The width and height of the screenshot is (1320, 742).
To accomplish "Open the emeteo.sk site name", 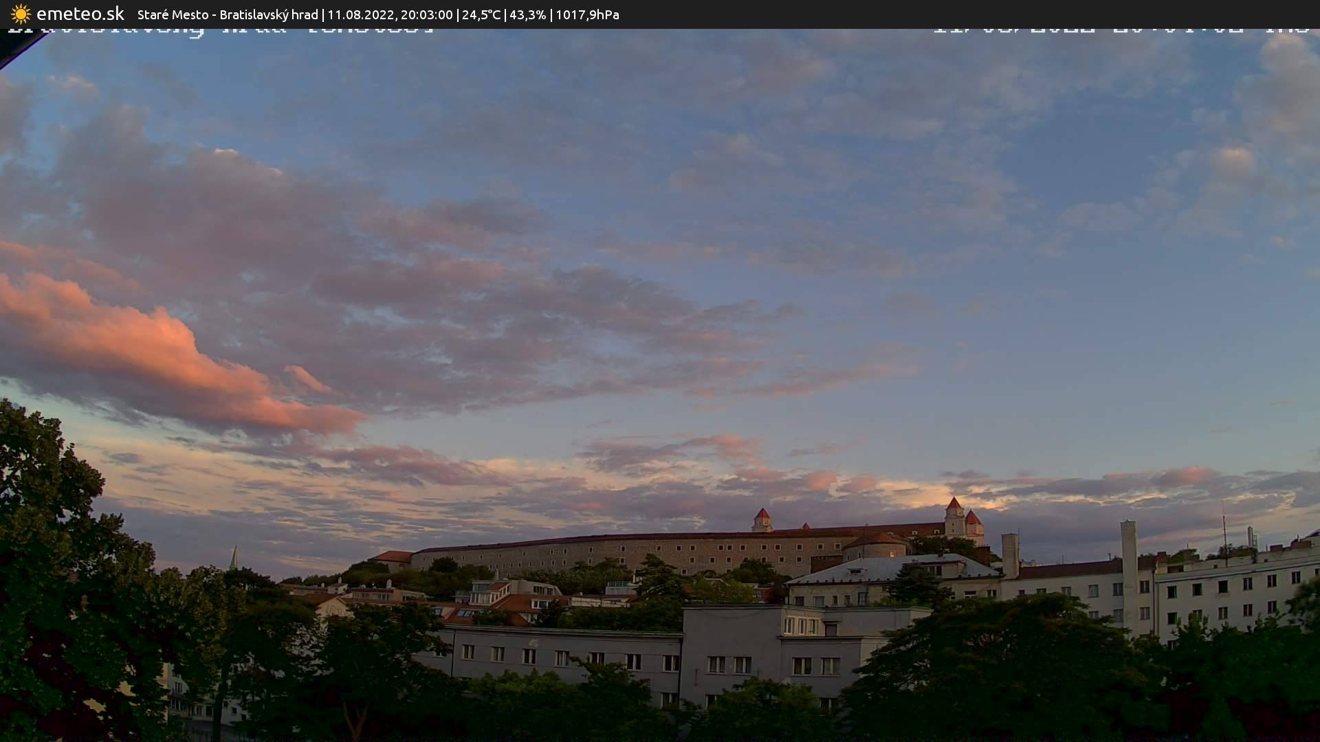I will tap(80, 14).
